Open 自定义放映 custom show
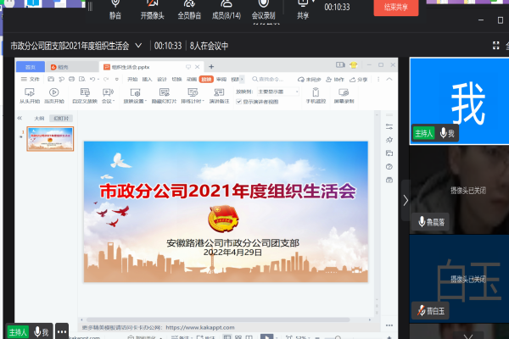The width and height of the screenshot is (509, 339). coord(85,96)
